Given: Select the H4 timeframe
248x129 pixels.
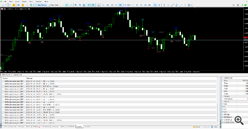Looking at the screenshot, I should [137, 5].
